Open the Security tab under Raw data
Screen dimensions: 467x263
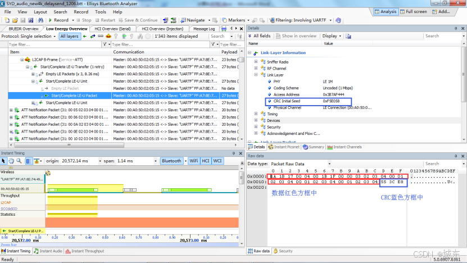click(x=283, y=251)
